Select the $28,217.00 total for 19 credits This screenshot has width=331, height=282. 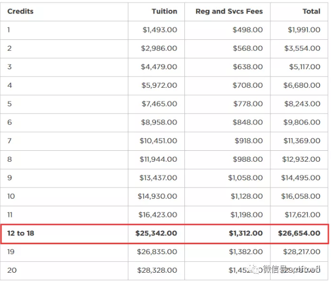[300, 252]
